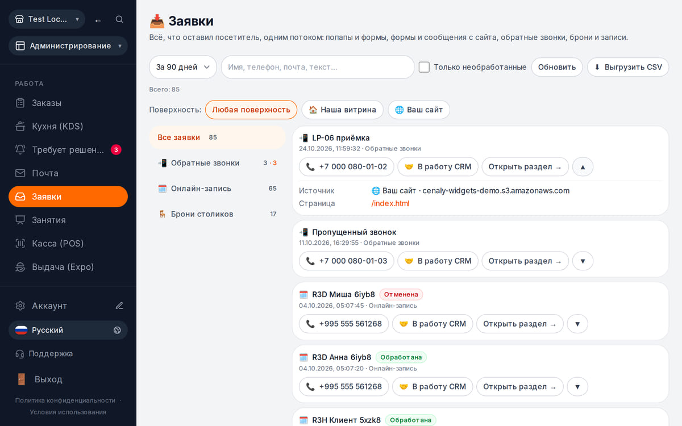
Task: Click В работу CRM on Пропущенный звонок
Action: click(438, 261)
